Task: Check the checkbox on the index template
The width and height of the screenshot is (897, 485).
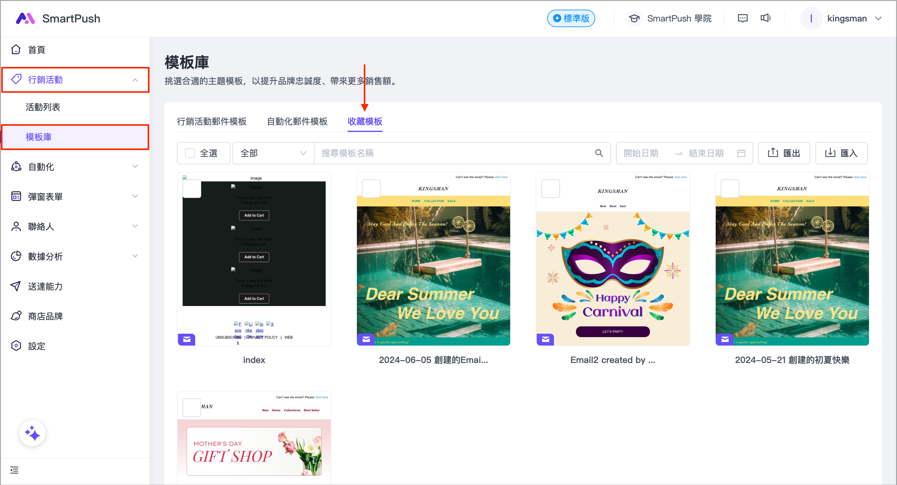Action: point(192,189)
